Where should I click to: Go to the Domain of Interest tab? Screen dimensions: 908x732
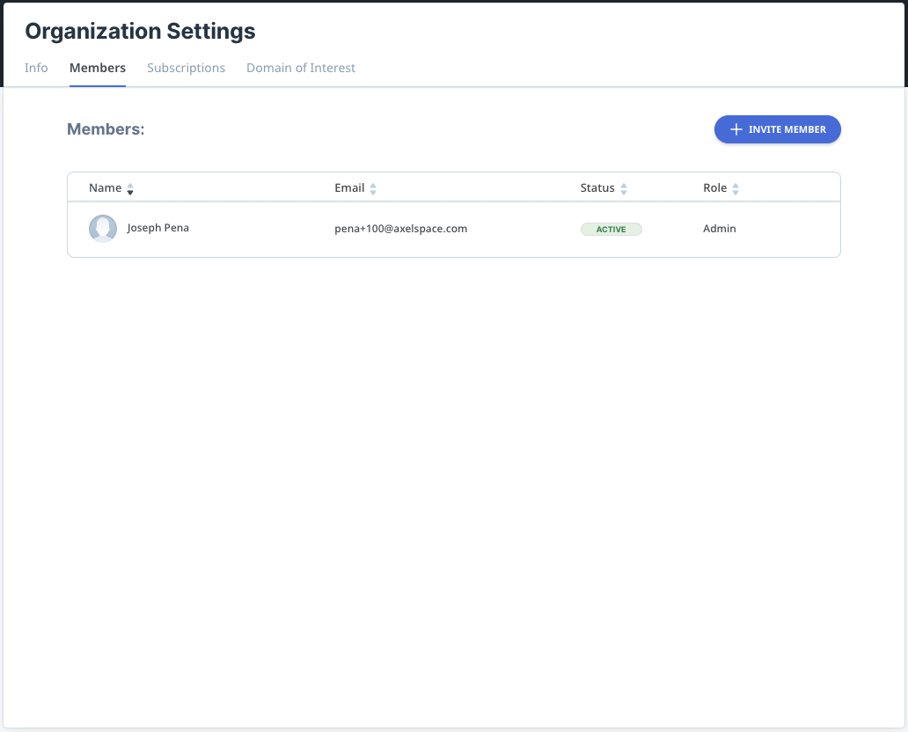301,68
